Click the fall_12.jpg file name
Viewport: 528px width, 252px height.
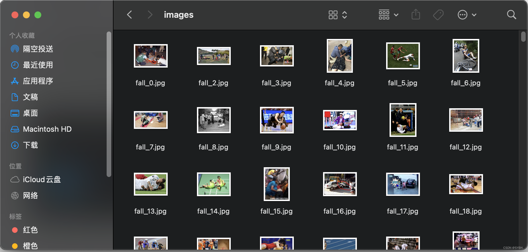466,147
